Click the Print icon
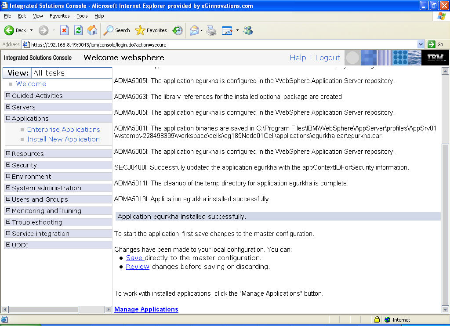Image resolution: width=450 pixels, height=326 pixels. tap(211, 30)
